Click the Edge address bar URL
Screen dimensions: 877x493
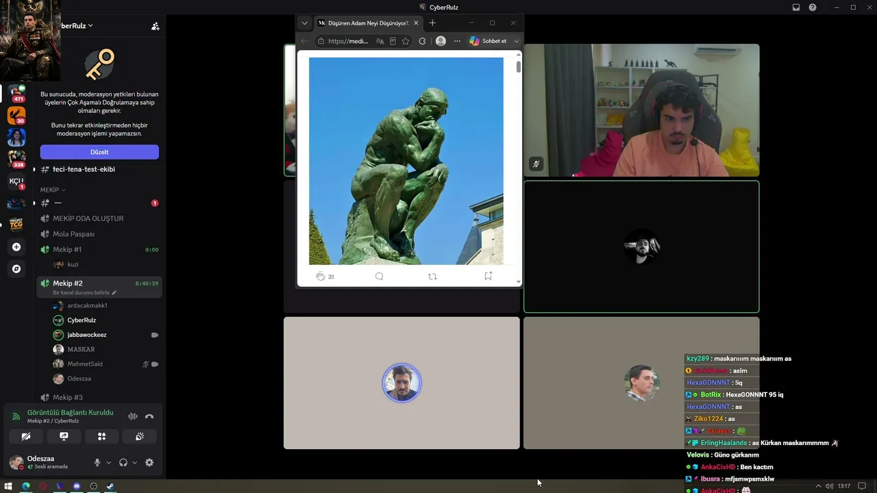pyautogui.click(x=348, y=41)
